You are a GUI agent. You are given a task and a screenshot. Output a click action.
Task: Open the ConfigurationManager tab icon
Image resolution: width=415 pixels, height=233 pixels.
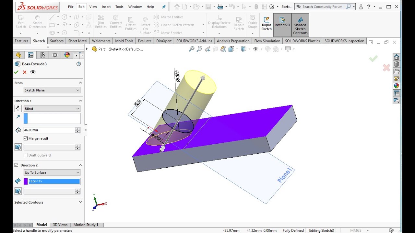pyautogui.click(x=42, y=55)
